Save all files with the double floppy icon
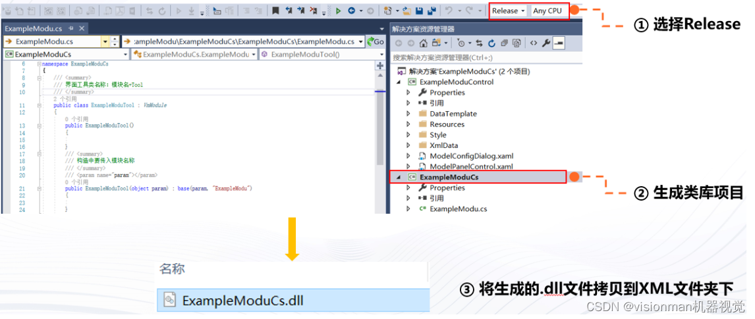This screenshot has height=319, width=755. [432, 11]
